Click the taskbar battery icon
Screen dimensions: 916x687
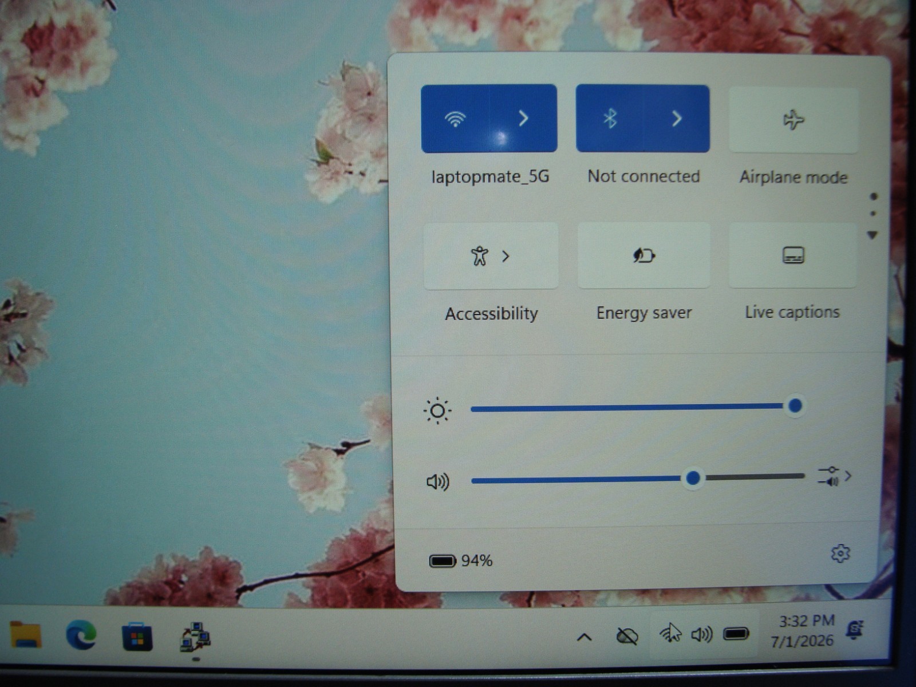(736, 633)
